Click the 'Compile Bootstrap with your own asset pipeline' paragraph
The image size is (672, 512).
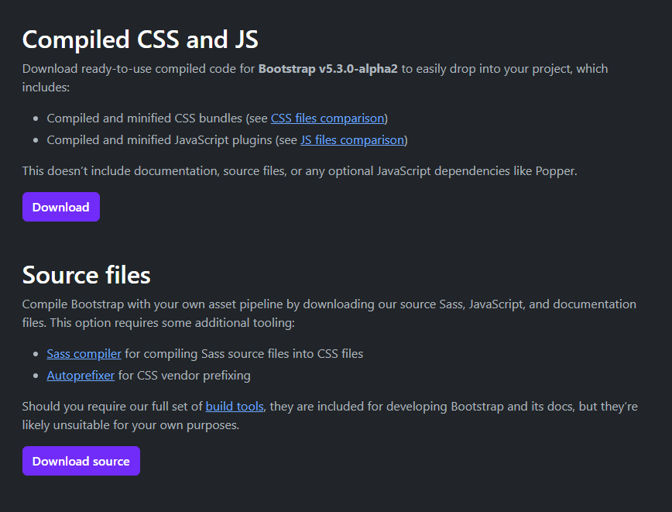[329, 314]
